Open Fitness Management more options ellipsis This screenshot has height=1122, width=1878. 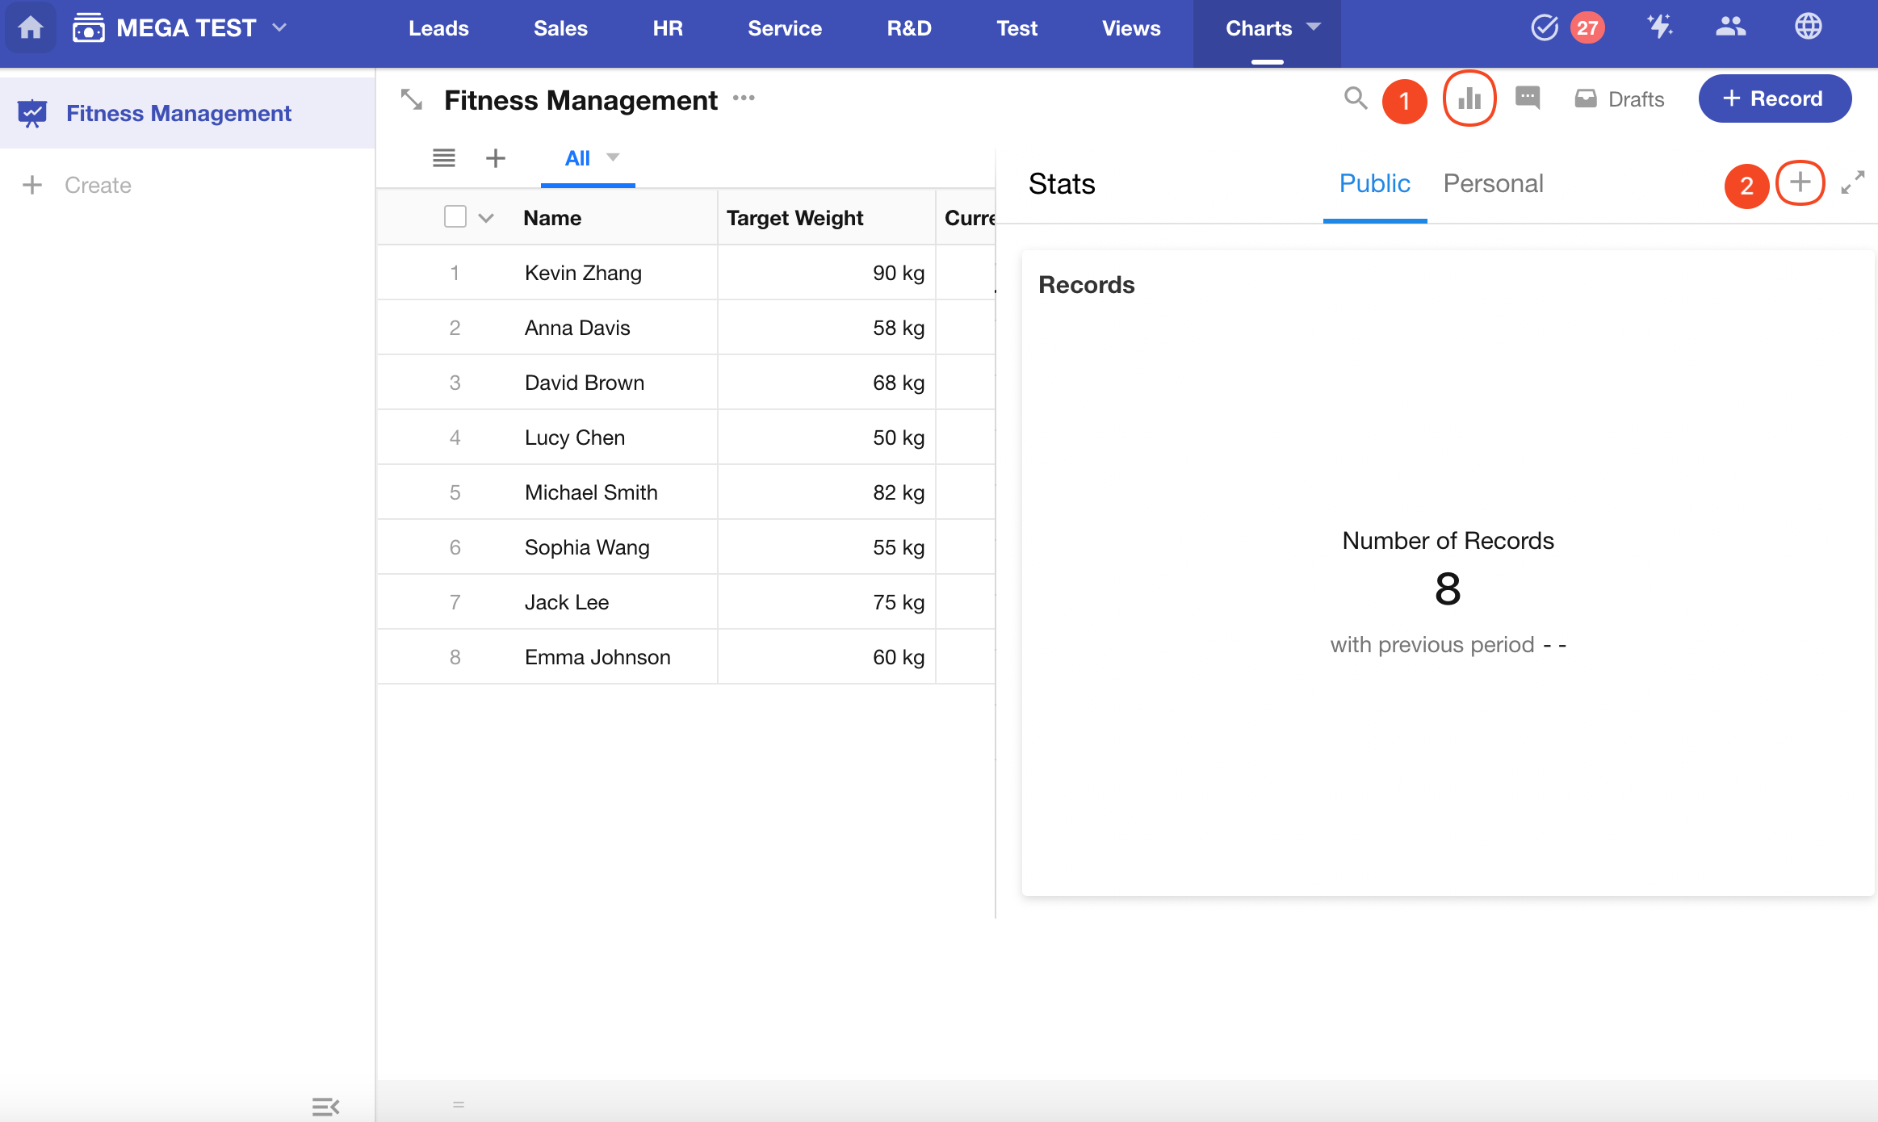[x=744, y=98]
